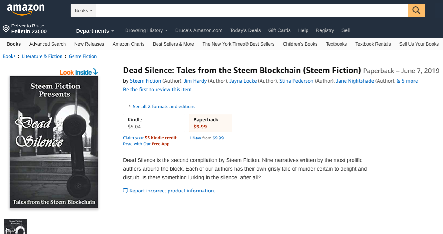Expand the Departments menu
This screenshot has height=234, width=443.
coord(95,31)
